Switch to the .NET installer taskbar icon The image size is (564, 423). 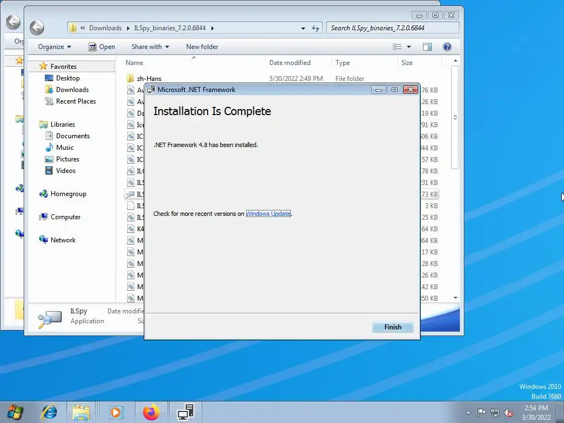(x=186, y=412)
